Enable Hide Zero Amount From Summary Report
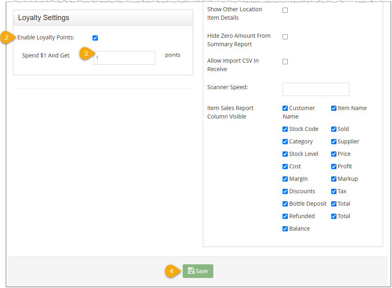The image size is (392, 288). [285, 37]
